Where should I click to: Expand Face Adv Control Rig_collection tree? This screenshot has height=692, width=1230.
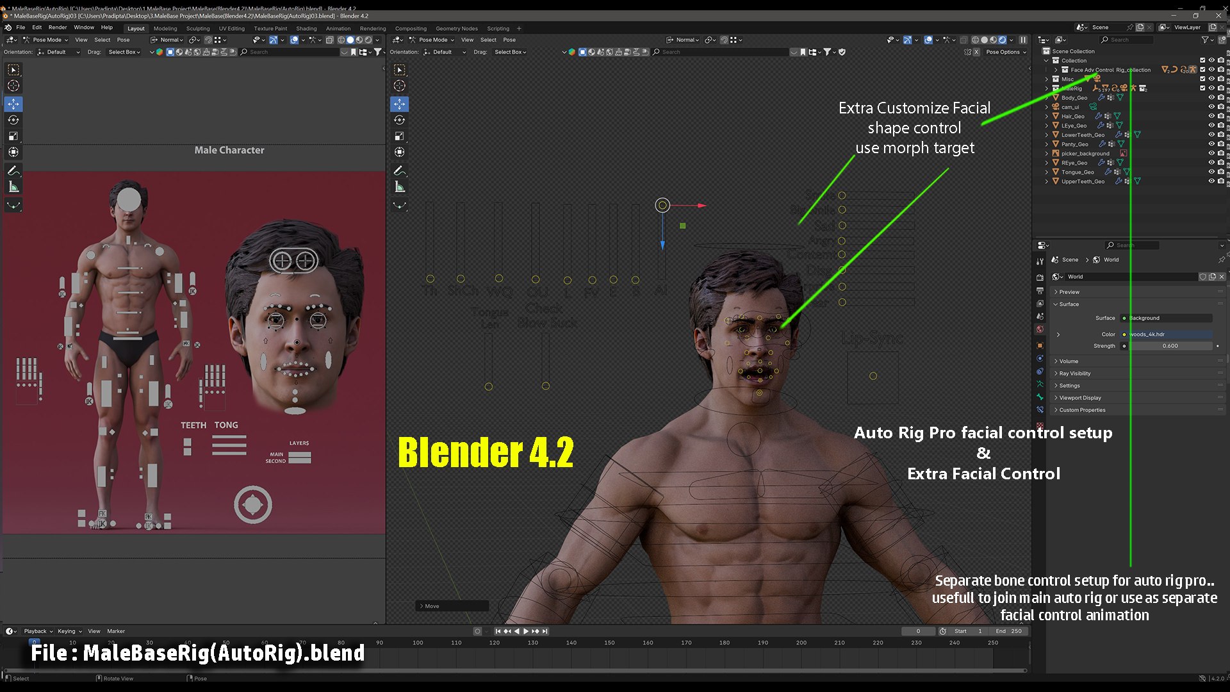1056,70
